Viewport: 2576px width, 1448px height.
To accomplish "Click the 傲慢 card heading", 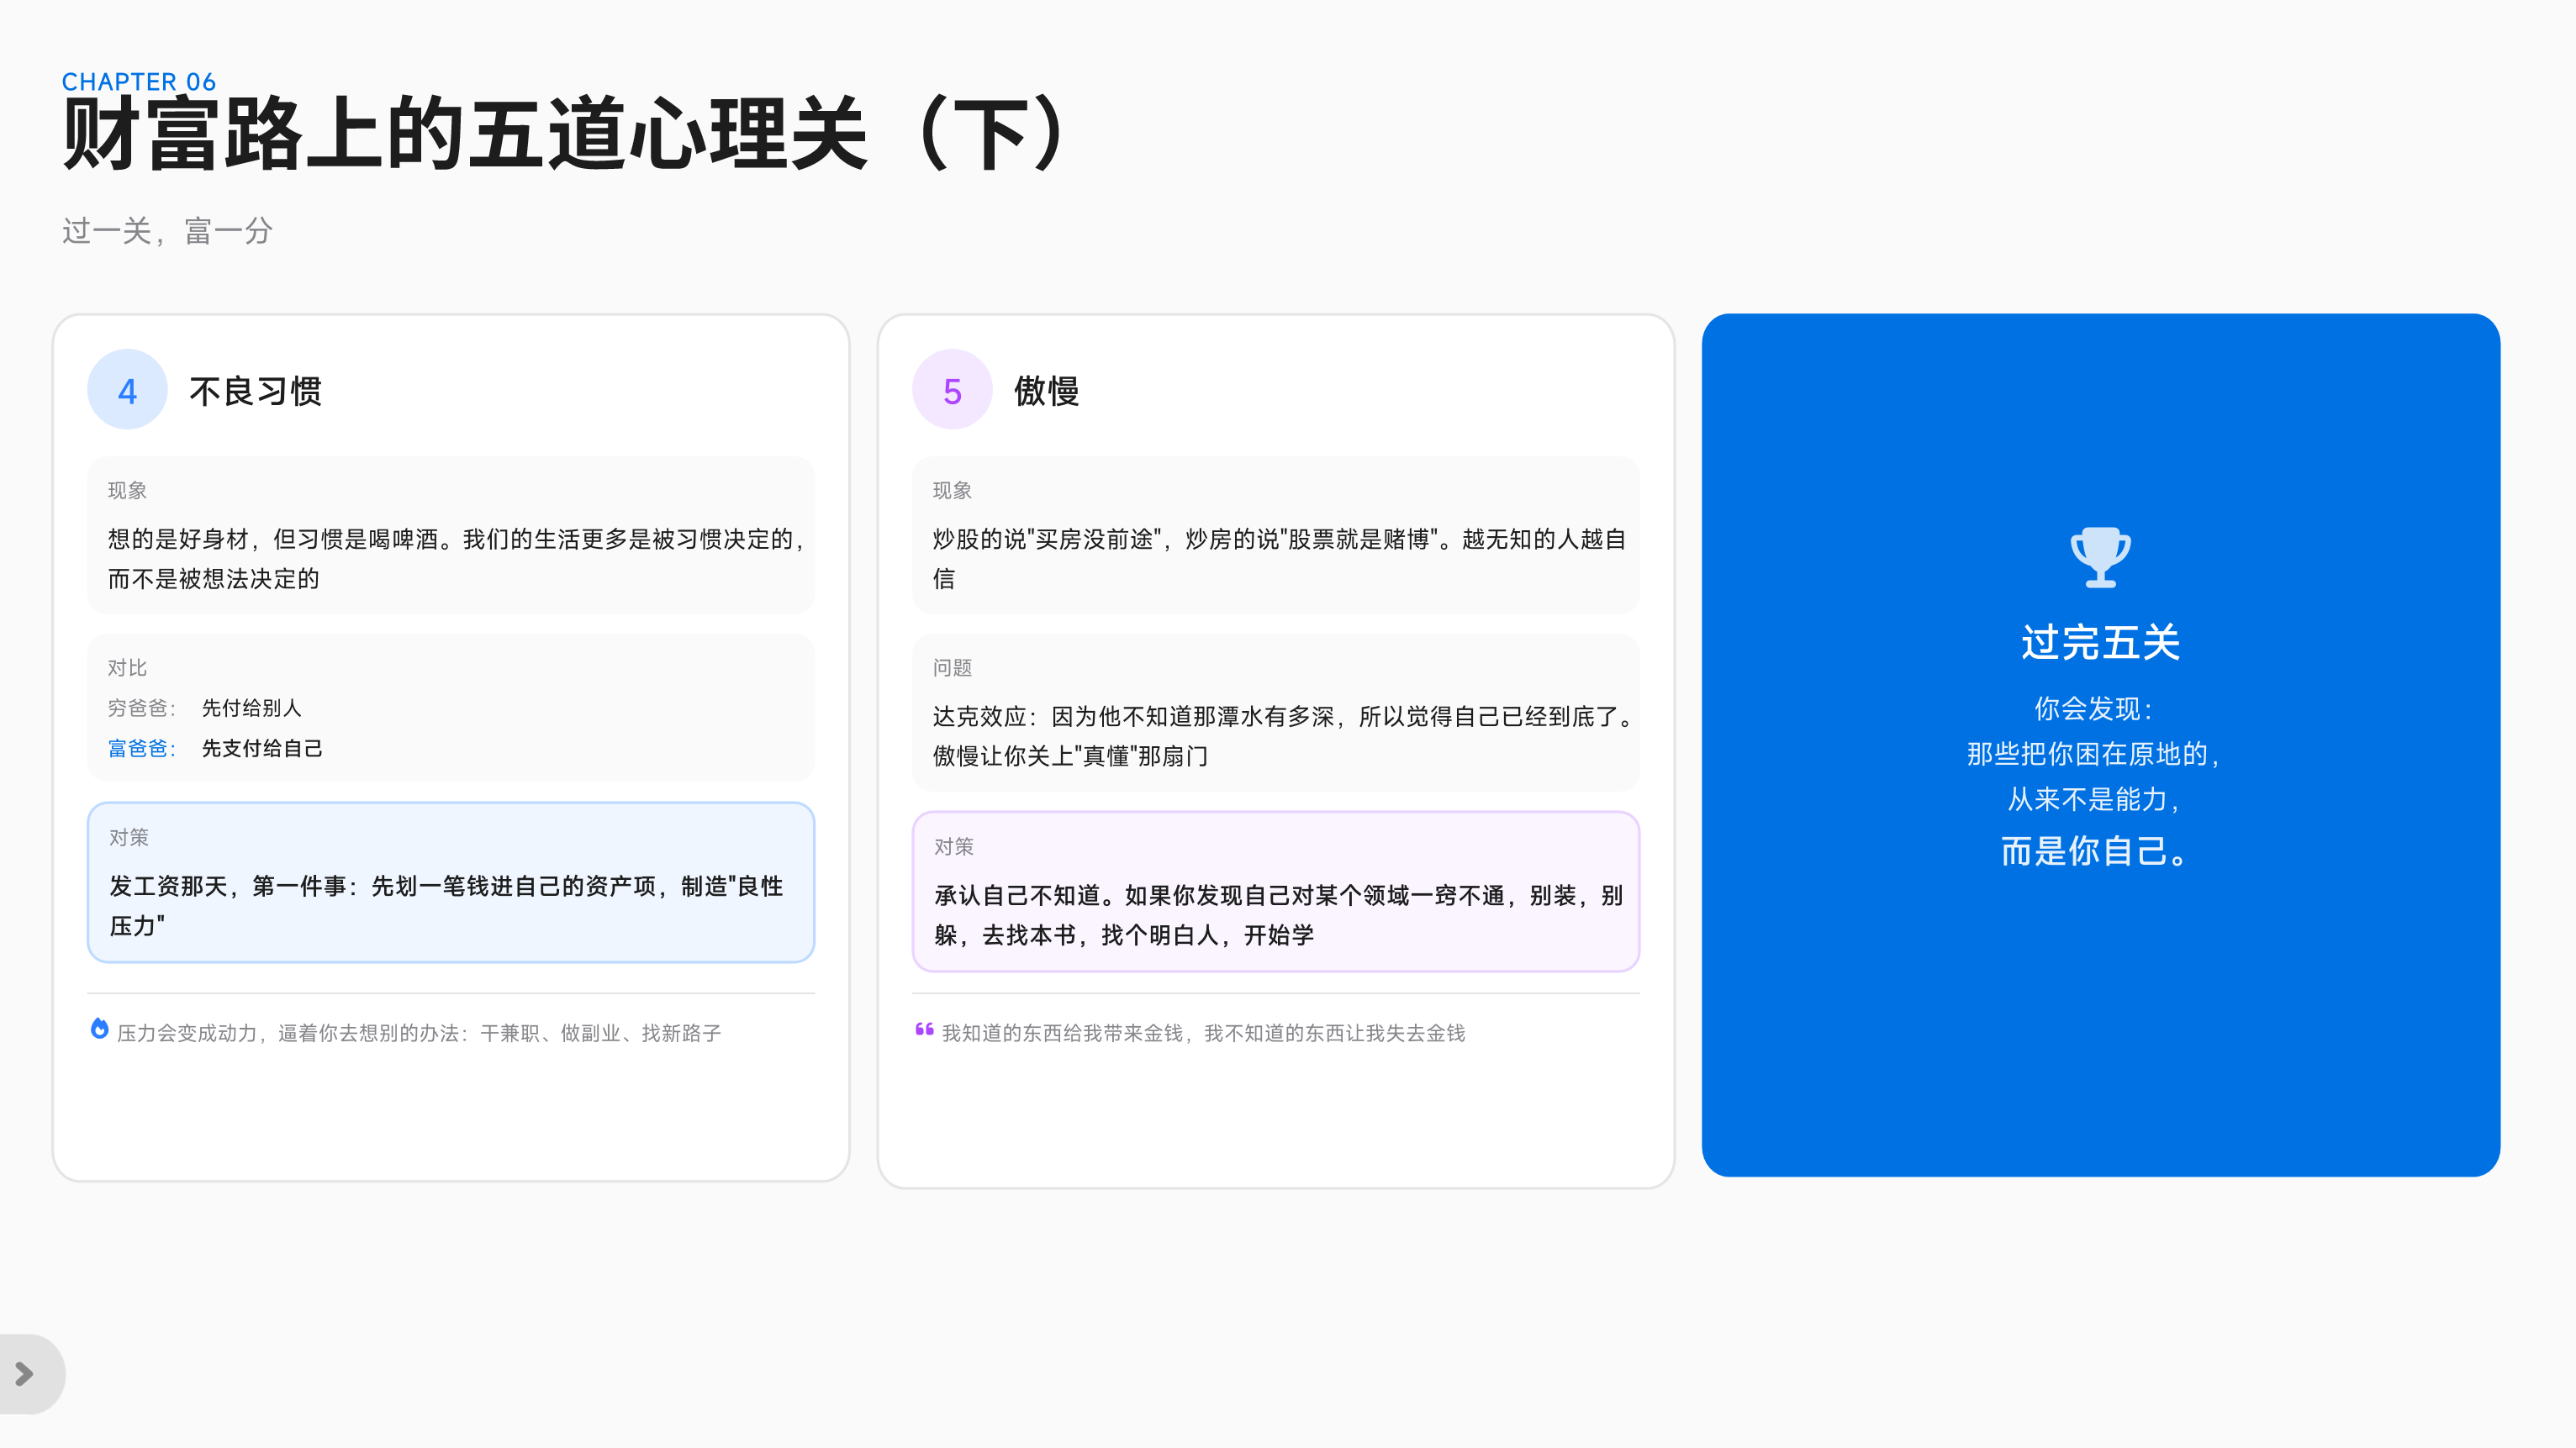I will 1046,391.
